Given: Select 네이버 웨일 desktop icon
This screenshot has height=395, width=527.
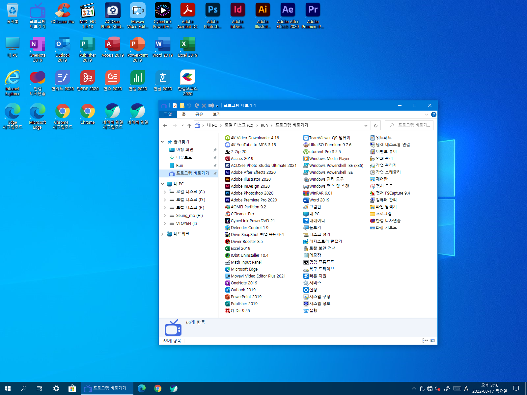Looking at the screenshot, I should tap(138, 114).
